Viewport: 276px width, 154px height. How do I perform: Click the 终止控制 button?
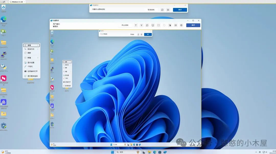(x=125, y=25)
